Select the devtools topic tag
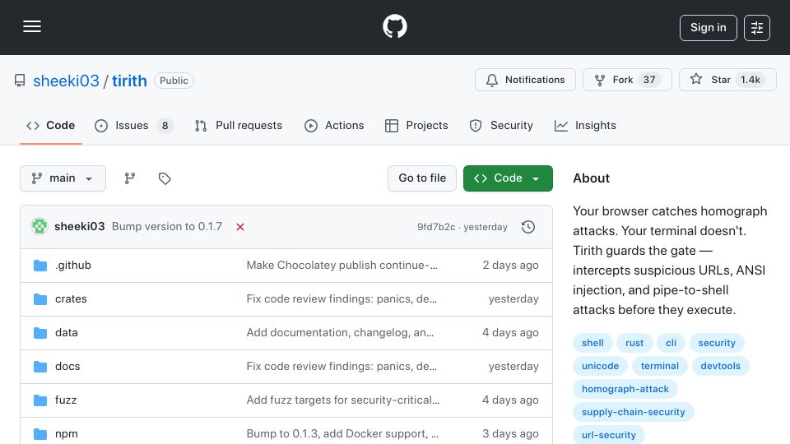Screen dimensions: 790x444 click(721, 366)
